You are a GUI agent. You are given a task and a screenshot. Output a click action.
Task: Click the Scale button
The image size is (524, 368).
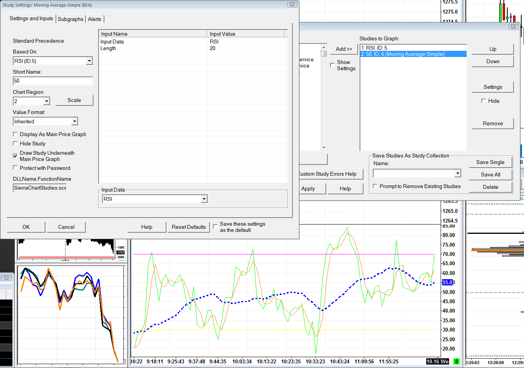point(74,100)
